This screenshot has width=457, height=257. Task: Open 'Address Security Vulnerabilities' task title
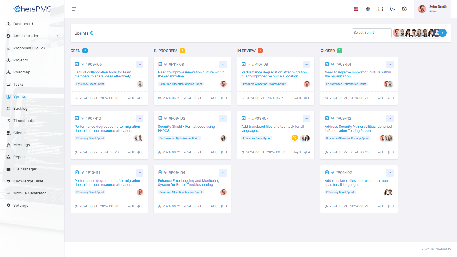pos(358,129)
